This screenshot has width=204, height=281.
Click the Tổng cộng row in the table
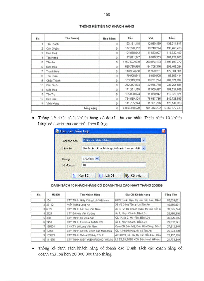point(90,108)
